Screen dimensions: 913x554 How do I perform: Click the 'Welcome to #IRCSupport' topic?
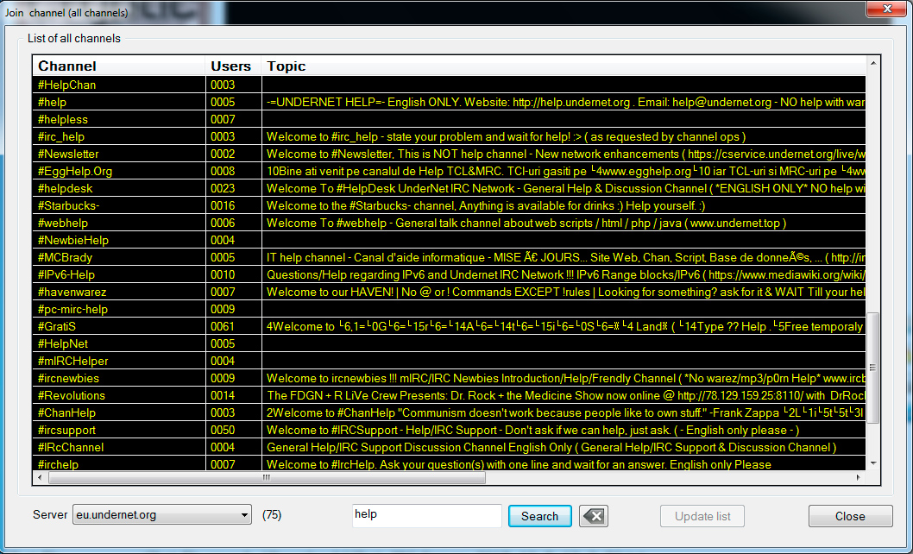(x=532, y=430)
